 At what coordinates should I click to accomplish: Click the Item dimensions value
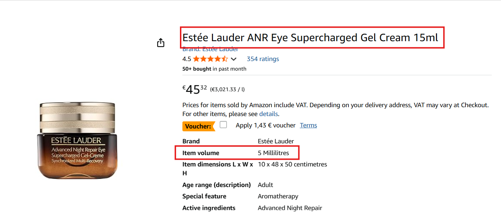[292, 164]
